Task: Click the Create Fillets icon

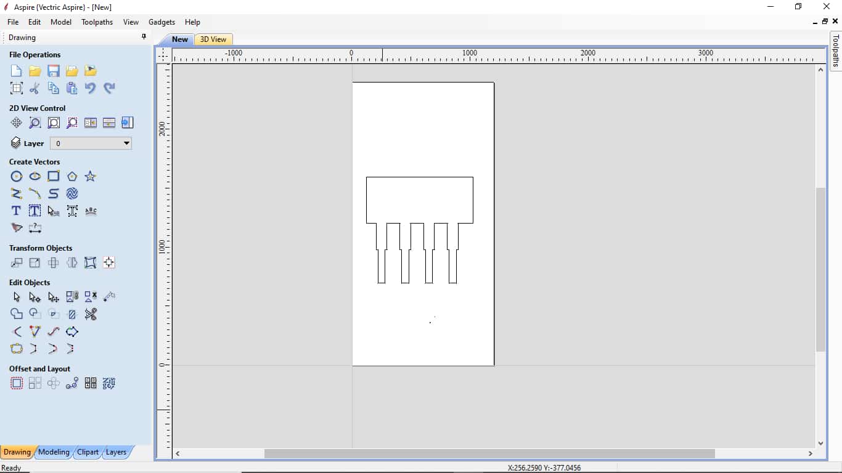Action: tap(17, 332)
